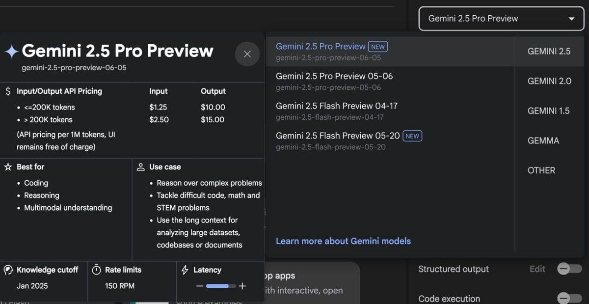
Task: Click the latency minus icon
Action: pyautogui.click(x=199, y=286)
